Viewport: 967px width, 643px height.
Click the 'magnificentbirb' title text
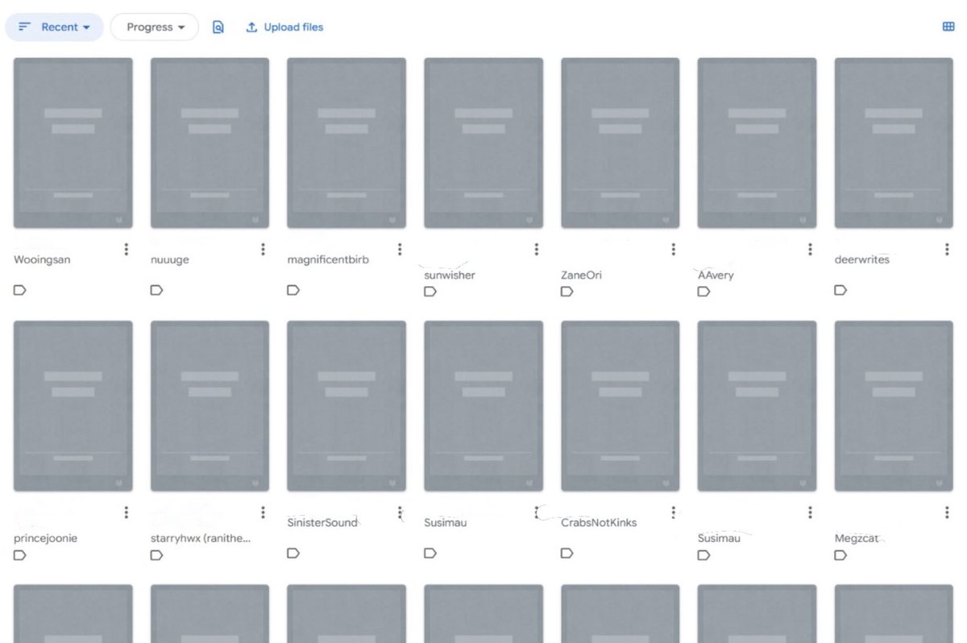(328, 260)
